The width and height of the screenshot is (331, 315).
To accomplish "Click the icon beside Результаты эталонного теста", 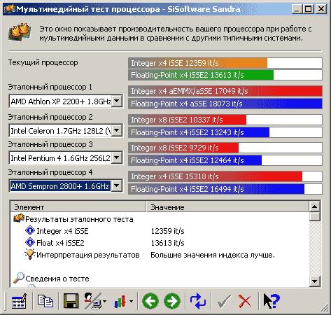I will point(19,218).
